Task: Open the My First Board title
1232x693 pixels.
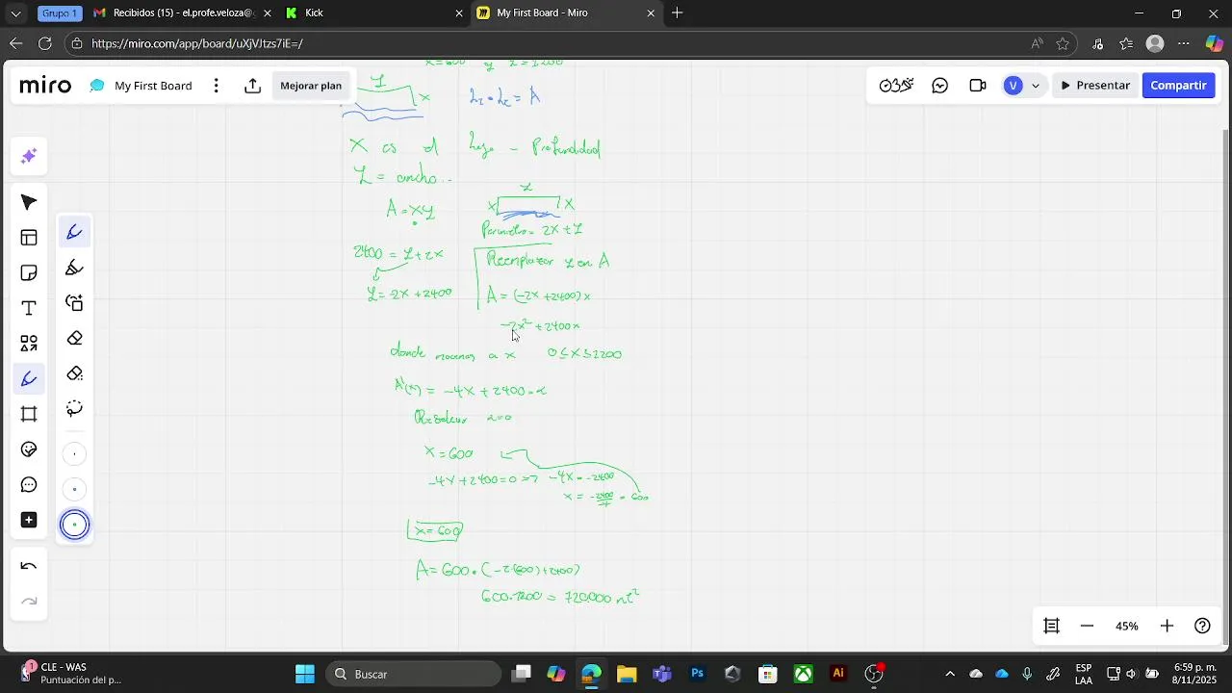Action: (x=153, y=86)
